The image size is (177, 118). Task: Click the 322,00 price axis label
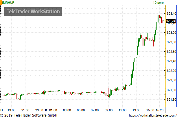pos(172,80)
